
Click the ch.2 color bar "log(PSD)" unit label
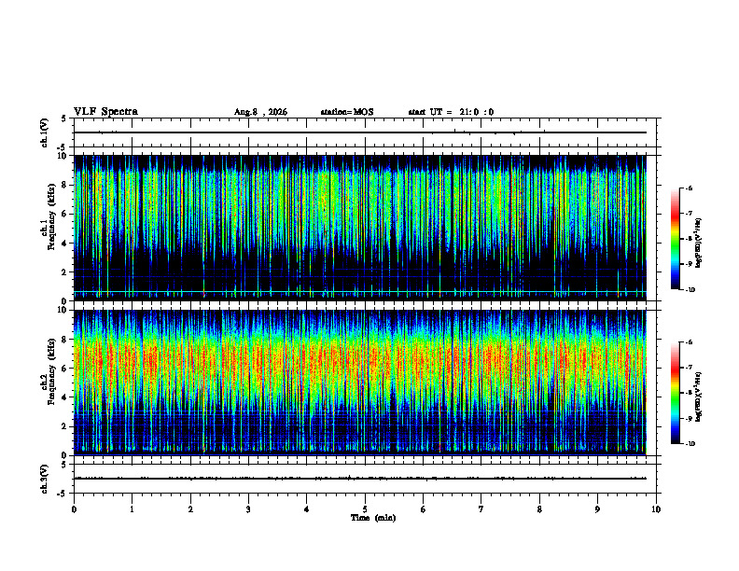click(x=699, y=397)
